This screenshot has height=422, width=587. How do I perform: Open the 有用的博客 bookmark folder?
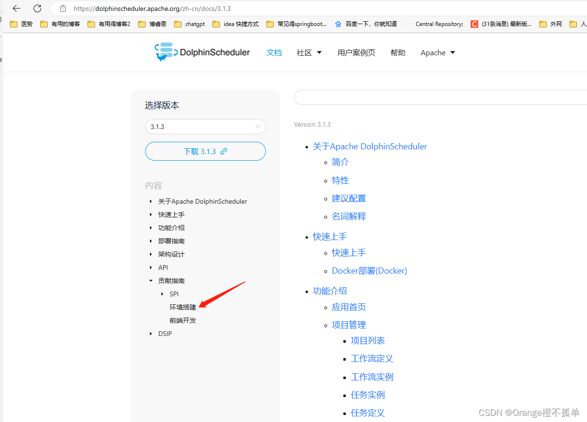click(x=60, y=24)
